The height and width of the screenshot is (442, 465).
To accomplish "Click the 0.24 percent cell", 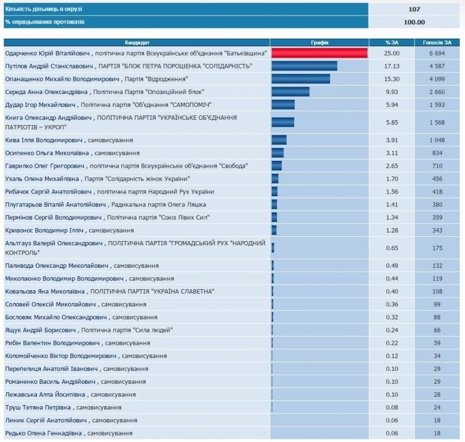I will point(392,330).
